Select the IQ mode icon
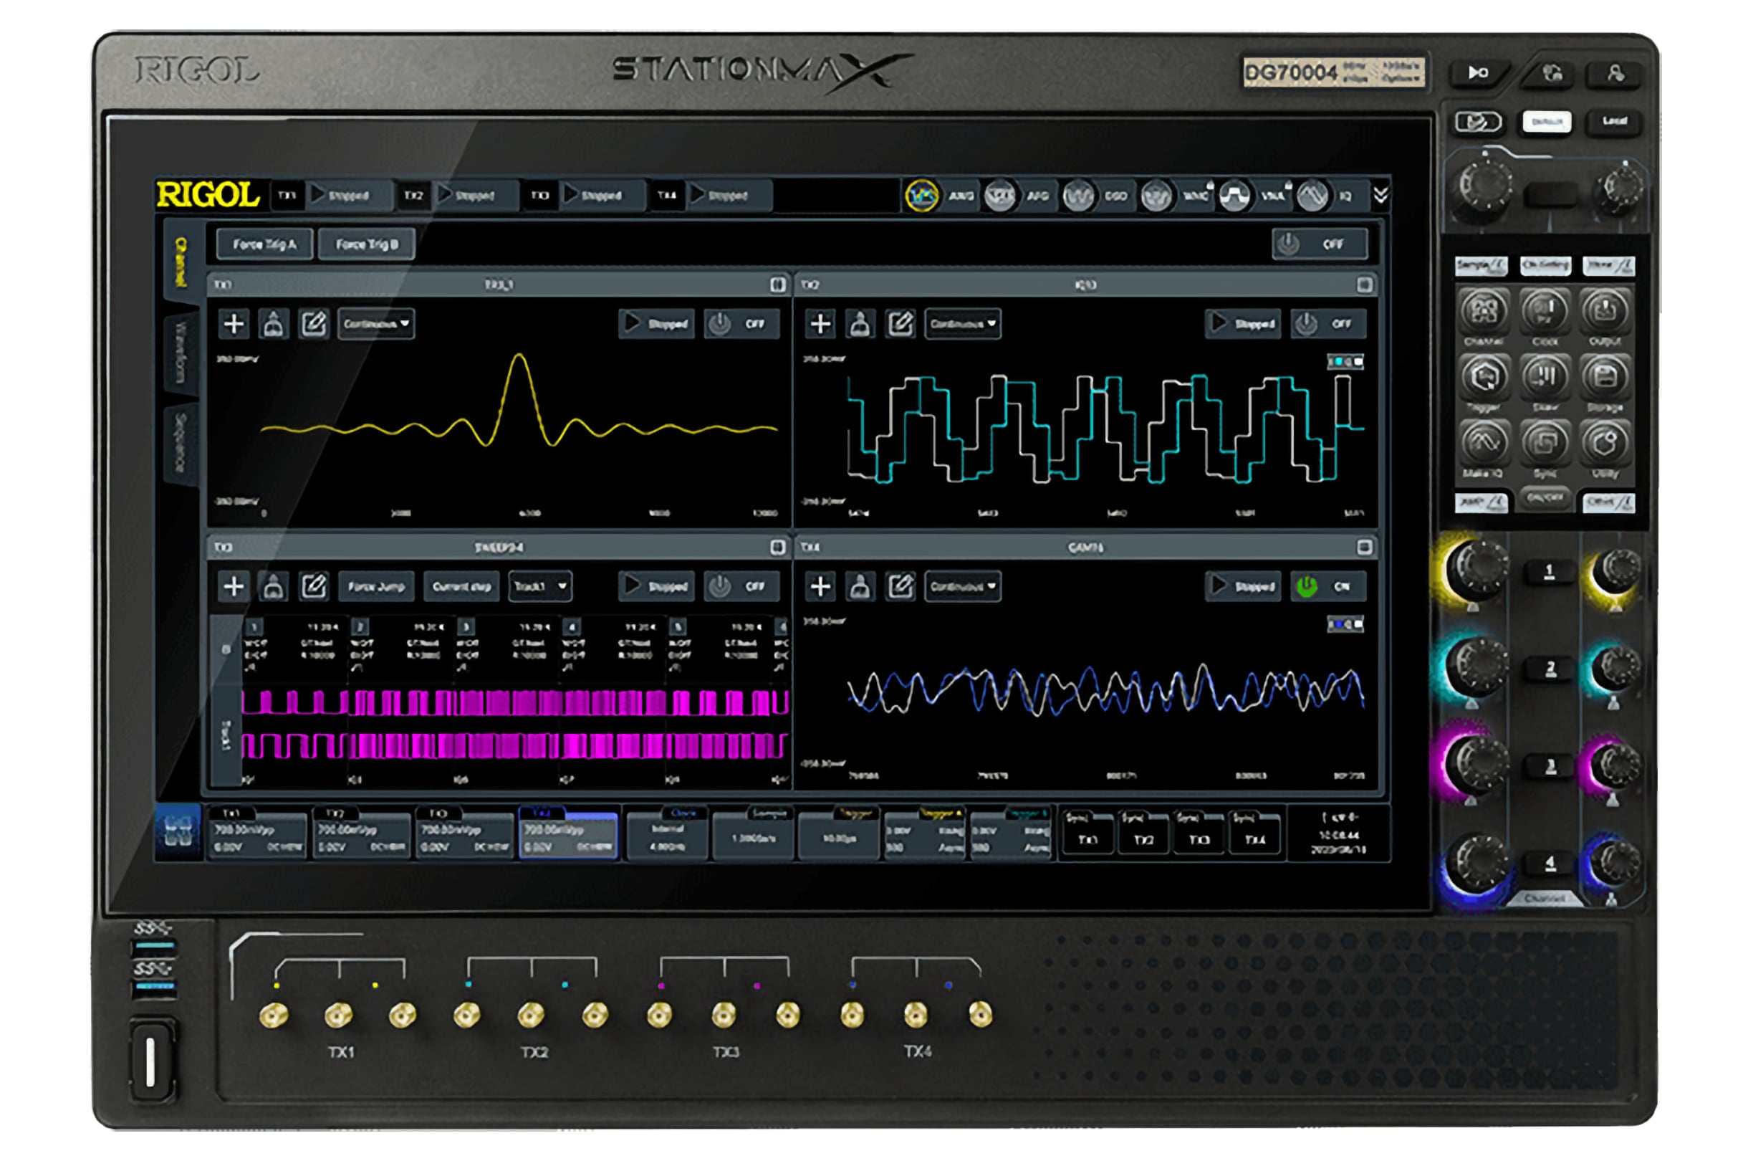The width and height of the screenshot is (1748, 1161). point(1313,196)
